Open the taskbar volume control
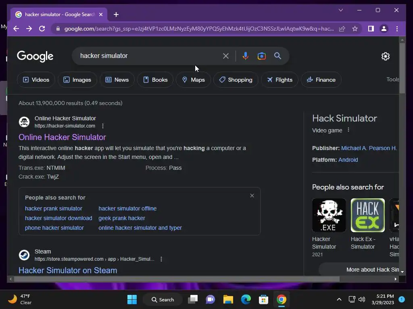 coord(362,299)
